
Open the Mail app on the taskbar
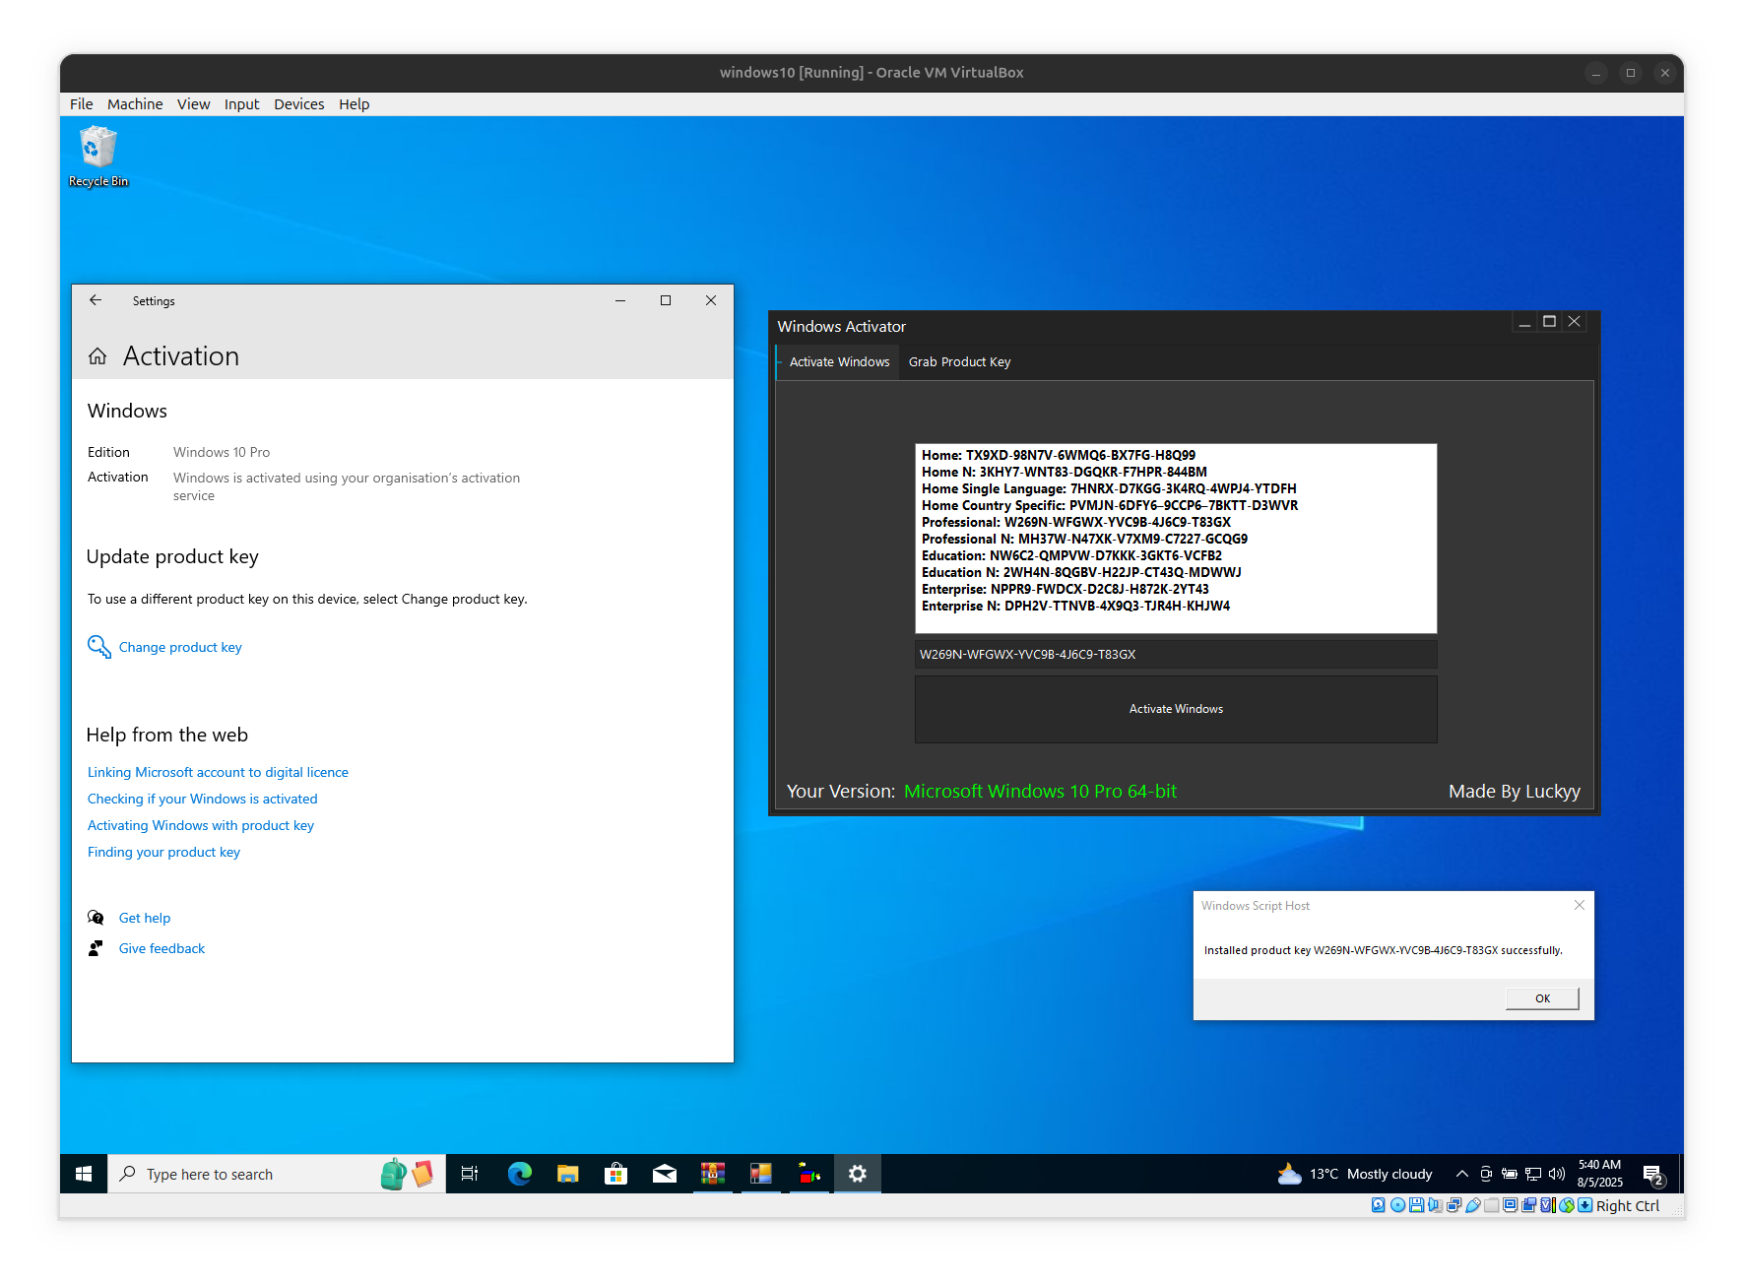pyautogui.click(x=665, y=1174)
